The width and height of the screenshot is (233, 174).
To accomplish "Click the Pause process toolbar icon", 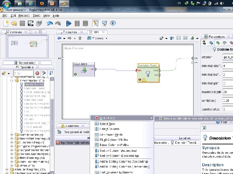I will [x=77, y=23].
